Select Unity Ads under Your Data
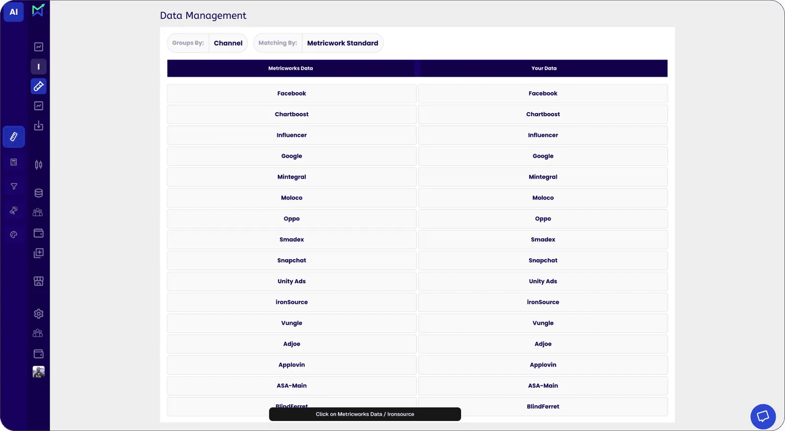This screenshot has height=431, width=785. click(543, 281)
